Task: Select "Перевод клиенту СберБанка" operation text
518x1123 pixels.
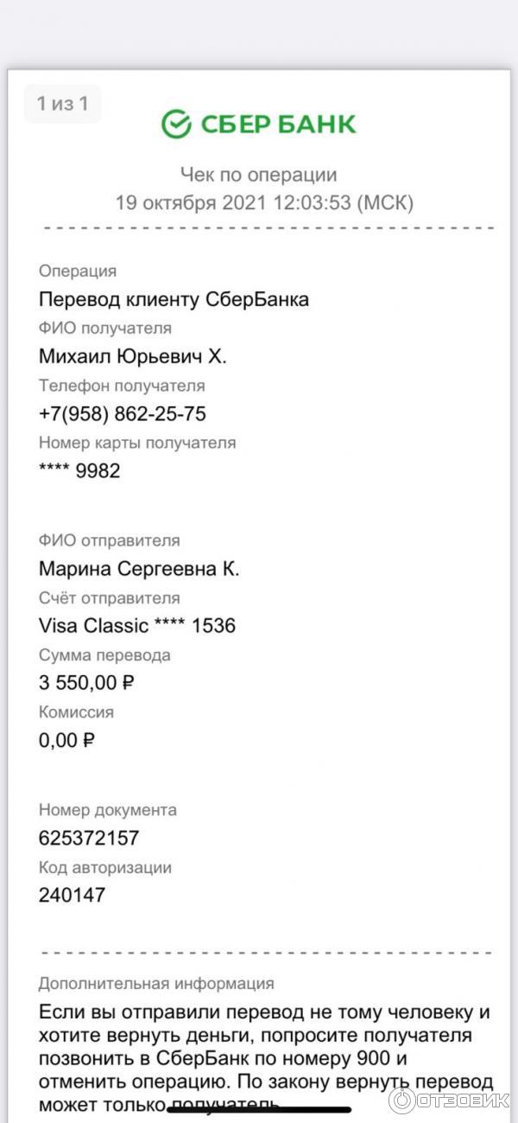Action: click(x=174, y=300)
